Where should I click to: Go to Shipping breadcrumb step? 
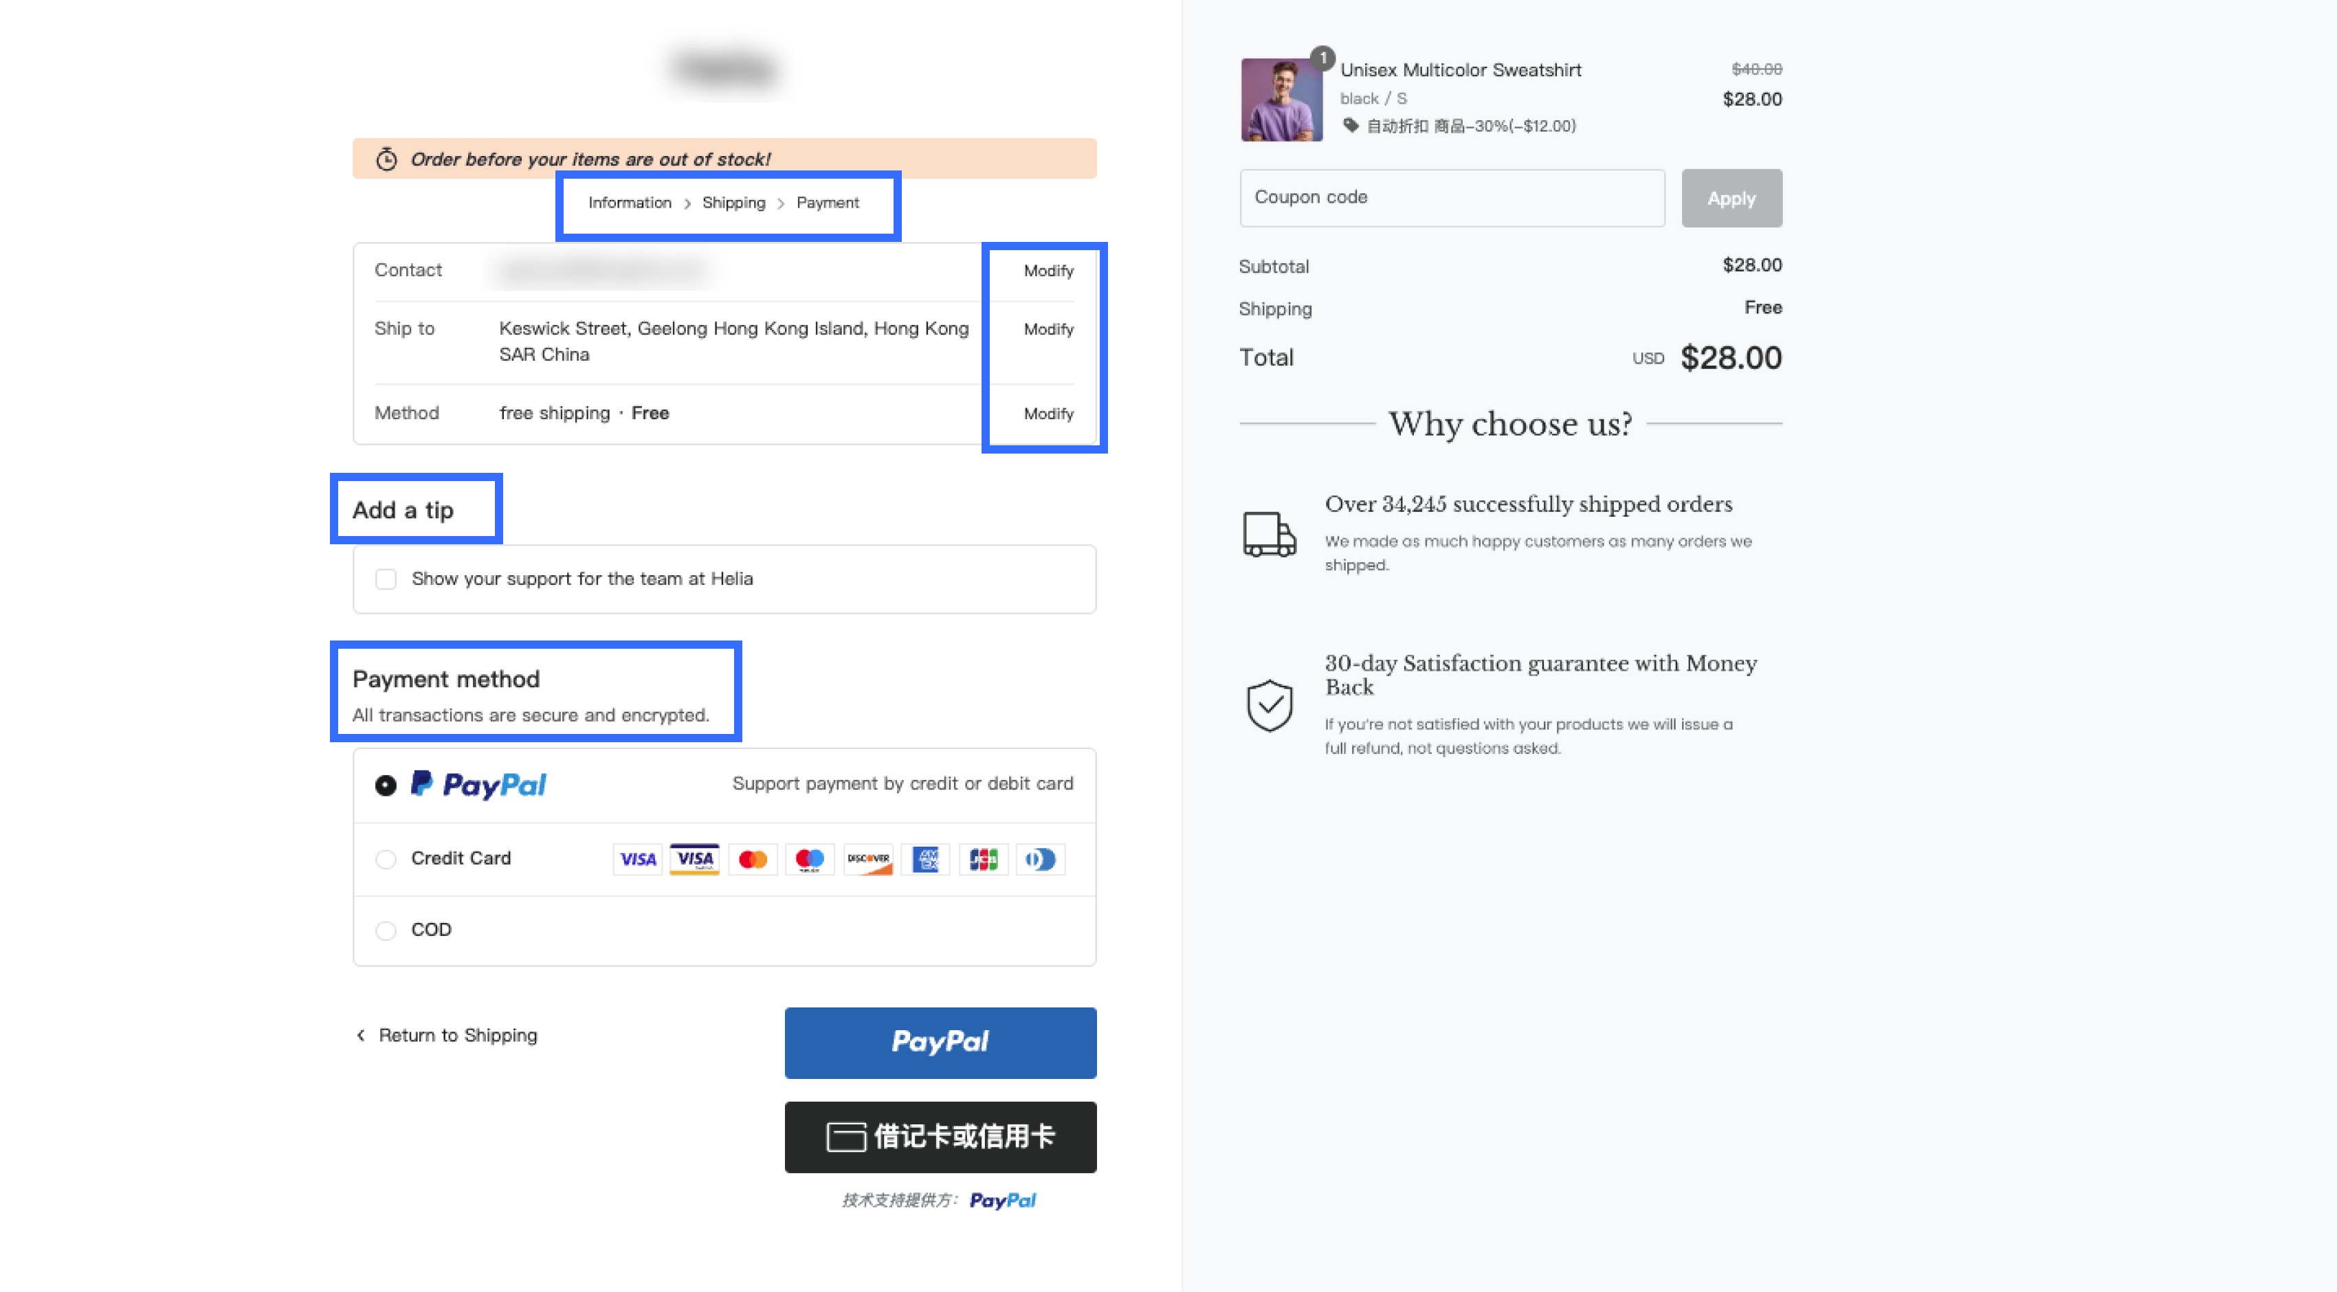click(x=733, y=202)
